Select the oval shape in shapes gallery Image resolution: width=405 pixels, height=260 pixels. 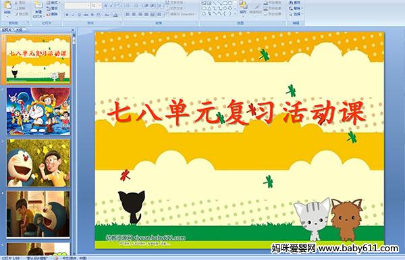[230, 3]
